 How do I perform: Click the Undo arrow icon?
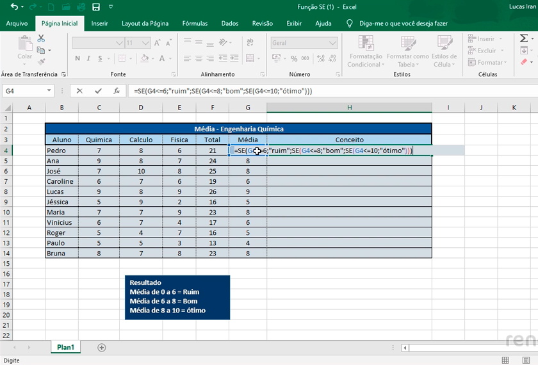coord(14,7)
